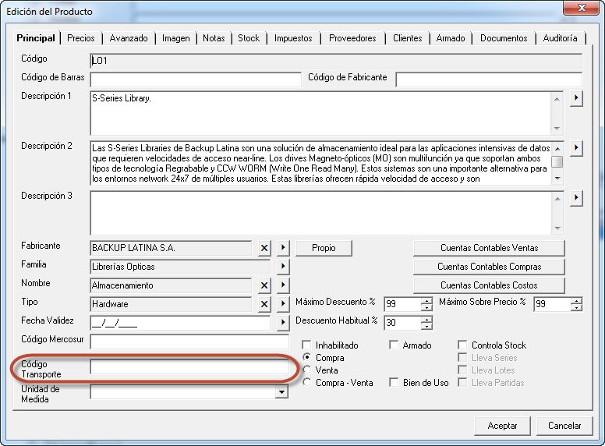Image resolution: width=605 pixels, height=446 pixels.
Task: Check the Armado checkbox
Action: (x=394, y=345)
